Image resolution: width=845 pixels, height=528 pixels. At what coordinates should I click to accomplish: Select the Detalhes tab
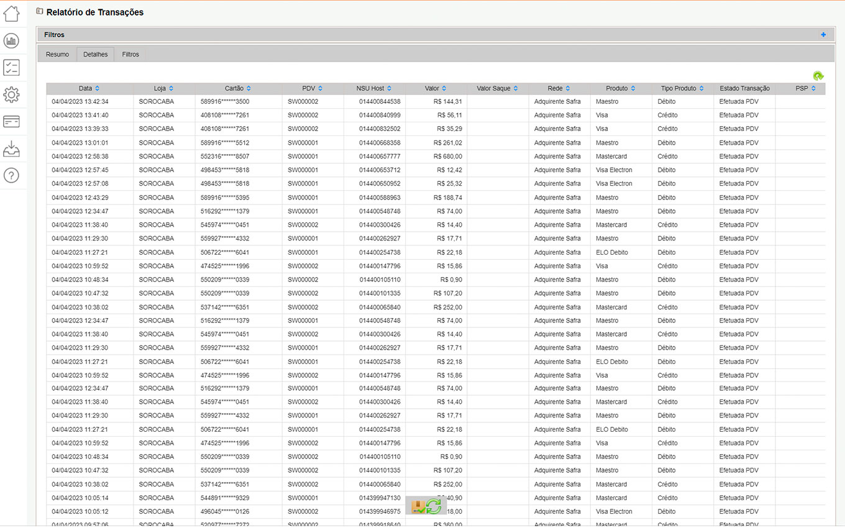tap(95, 55)
